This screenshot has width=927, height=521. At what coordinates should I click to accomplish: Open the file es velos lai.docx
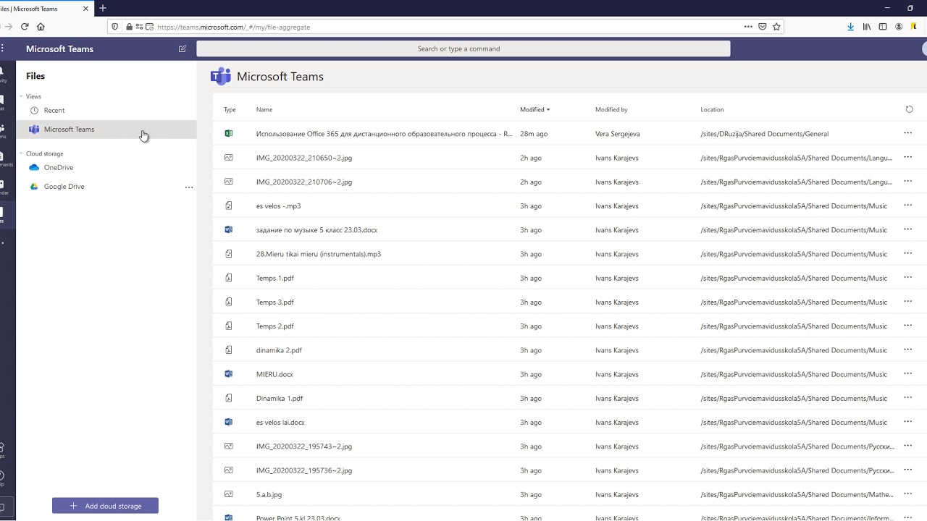tap(280, 423)
